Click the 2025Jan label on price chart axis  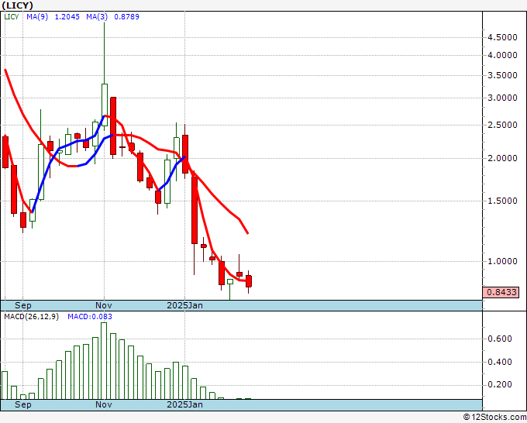[x=185, y=305]
